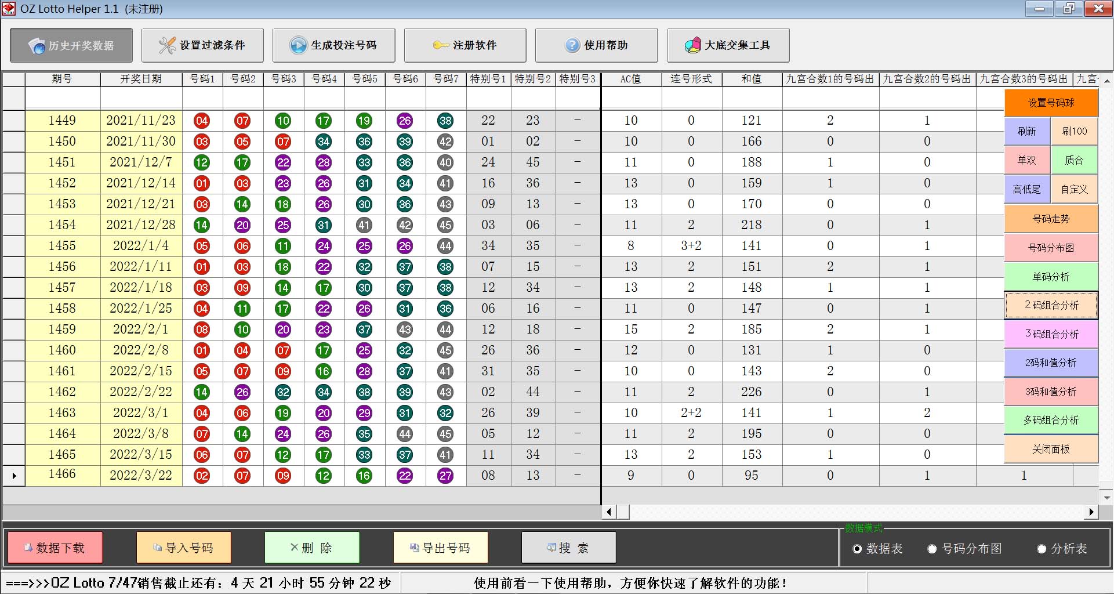Open the 号码走势 view
1114x594 pixels.
click(1051, 219)
